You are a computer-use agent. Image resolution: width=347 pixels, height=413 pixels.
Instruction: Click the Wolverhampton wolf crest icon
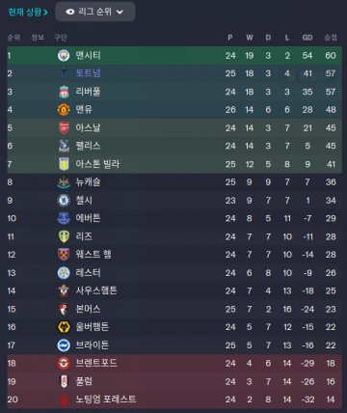click(64, 327)
